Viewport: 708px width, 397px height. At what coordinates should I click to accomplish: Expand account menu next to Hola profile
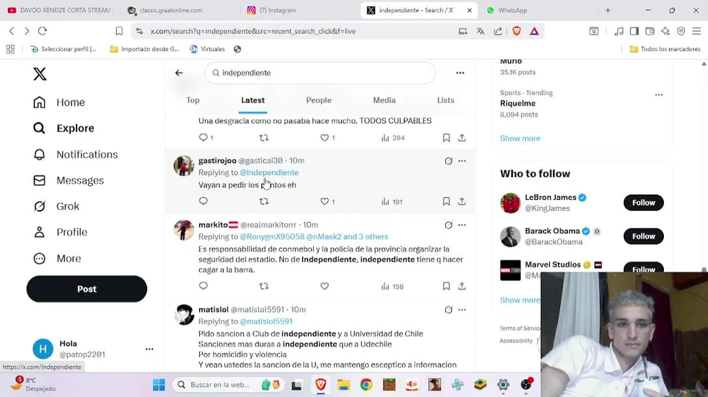click(149, 349)
